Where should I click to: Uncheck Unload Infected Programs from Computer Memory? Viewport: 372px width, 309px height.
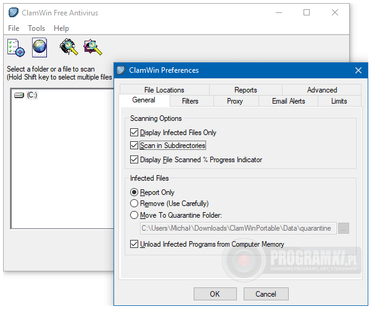pos(134,244)
